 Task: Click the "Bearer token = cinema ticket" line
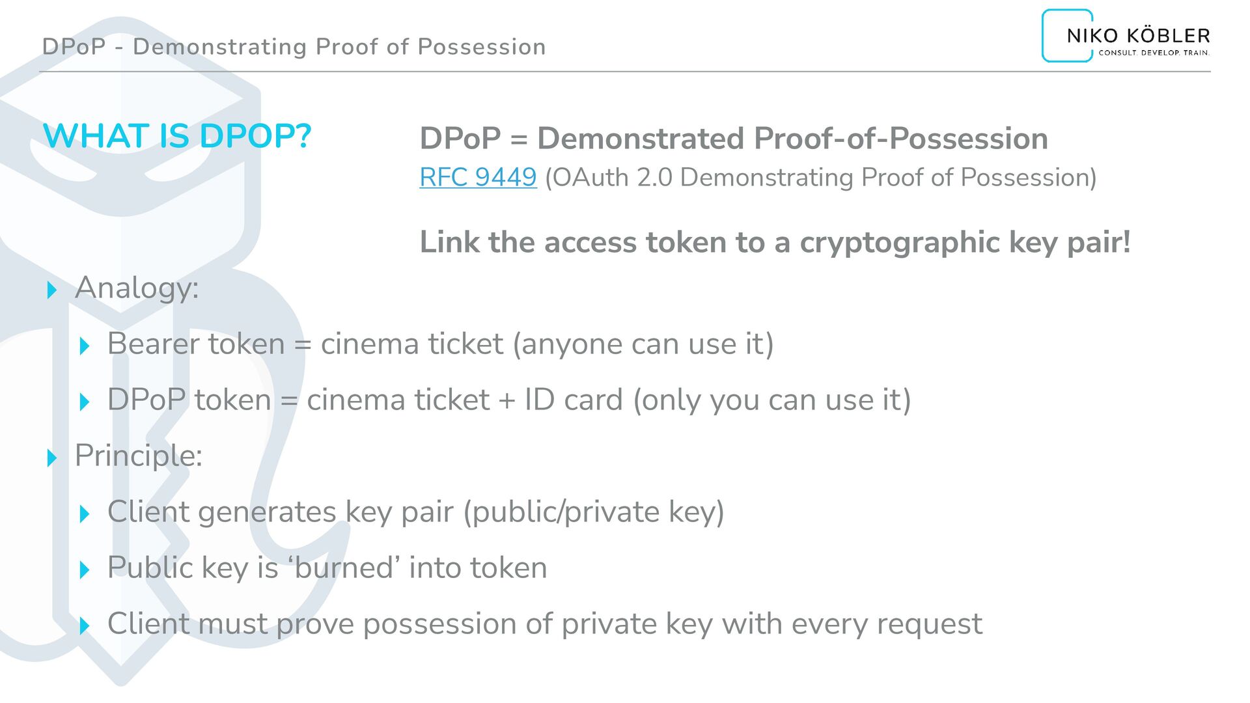tap(440, 344)
